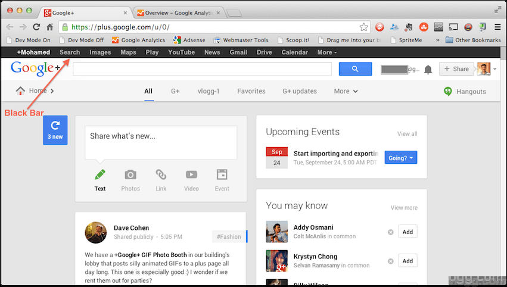Image resolution: width=507 pixels, height=287 pixels.
Task: Click the Home house icon
Action: click(x=20, y=91)
